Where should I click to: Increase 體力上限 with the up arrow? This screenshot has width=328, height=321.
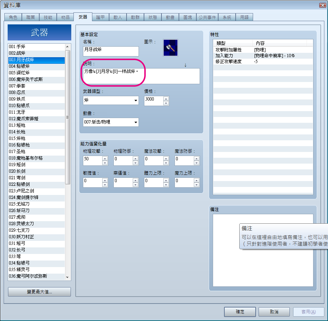pos(166,180)
